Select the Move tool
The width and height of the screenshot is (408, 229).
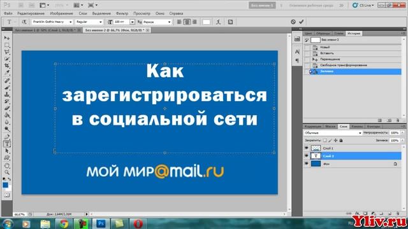tap(7, 38)
